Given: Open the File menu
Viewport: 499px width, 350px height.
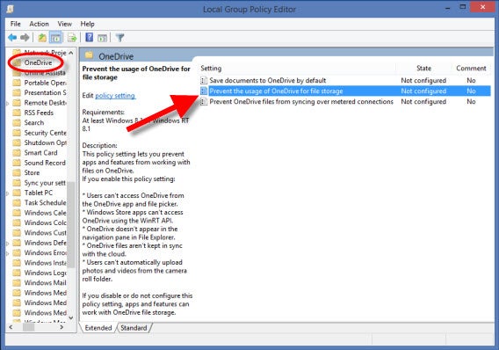Looking at the screenshot, I should pyautogui.click(x=15, y=24).
